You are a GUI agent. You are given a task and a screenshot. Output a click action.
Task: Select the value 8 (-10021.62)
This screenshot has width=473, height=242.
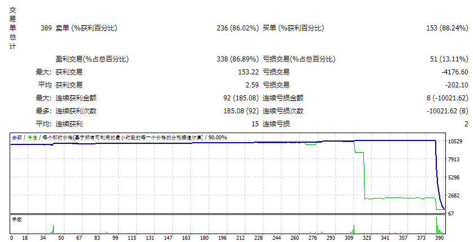click(448, 98)
